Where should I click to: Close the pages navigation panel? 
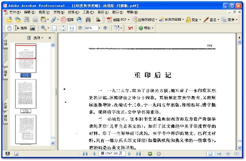coord(50,38)
